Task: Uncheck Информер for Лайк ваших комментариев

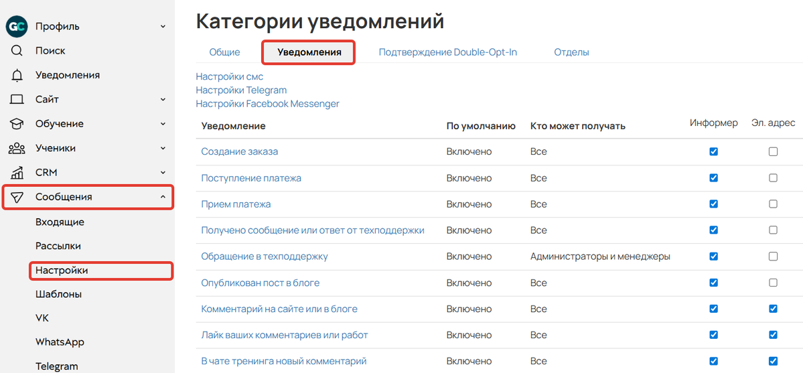Action: [713, 335]
